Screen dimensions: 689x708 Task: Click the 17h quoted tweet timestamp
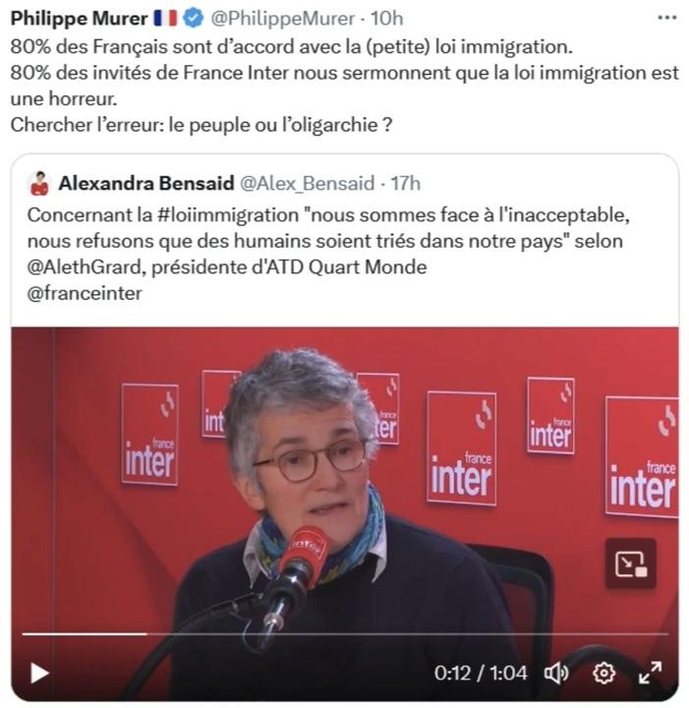406,183
